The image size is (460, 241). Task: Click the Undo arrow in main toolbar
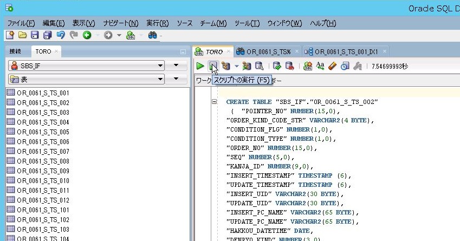point(60,35)
